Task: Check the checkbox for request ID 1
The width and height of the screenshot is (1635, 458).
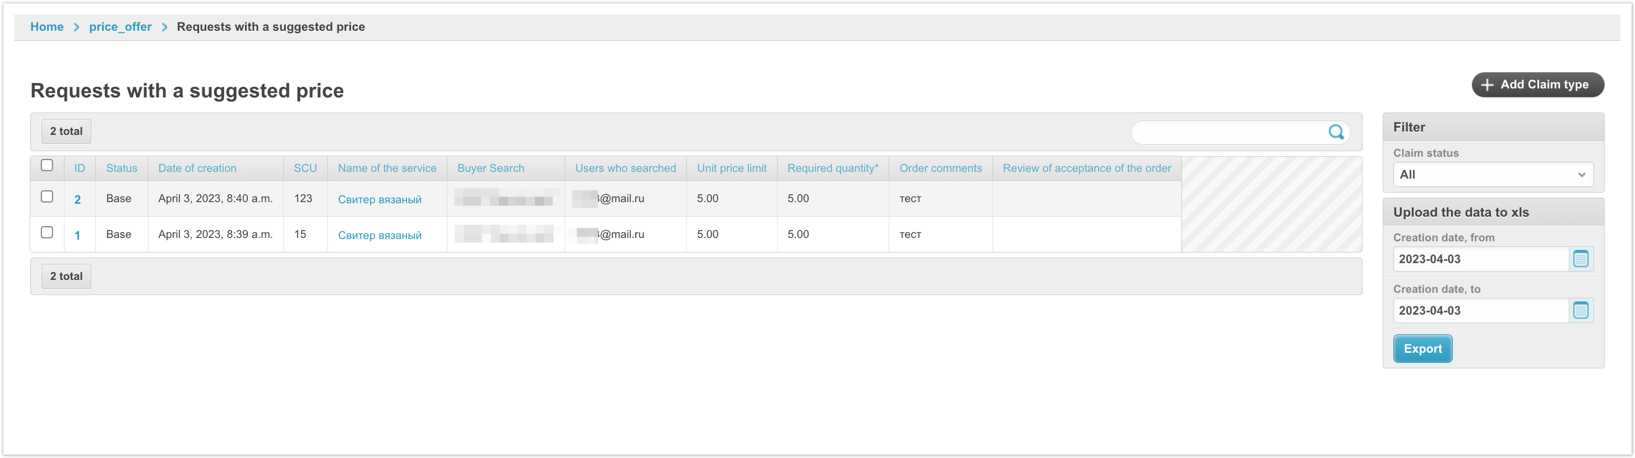Action: click(x=47, y=232)
